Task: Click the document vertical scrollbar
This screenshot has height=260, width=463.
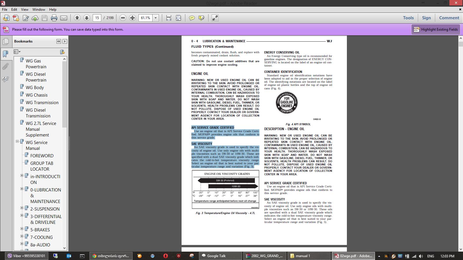Action: click(460, 44)
